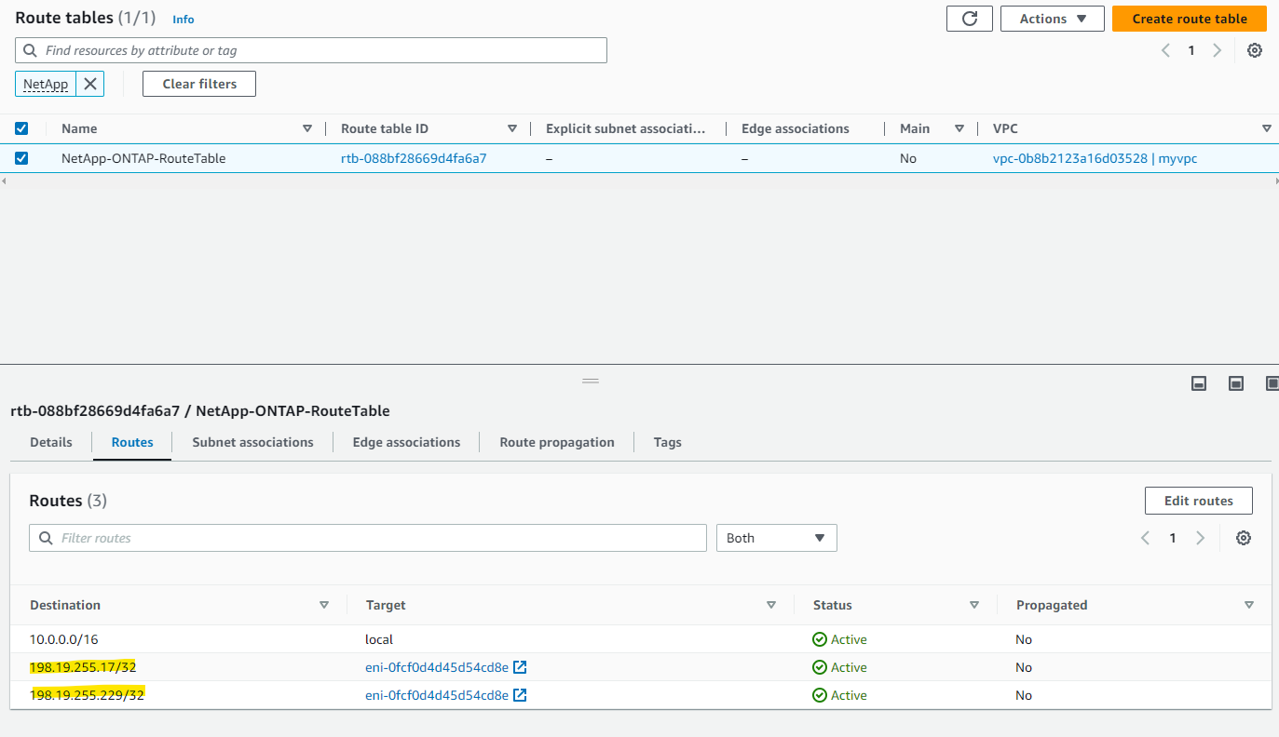The width and height of the screenshot is (1279, 737).
Task: Go to next route tables page
Action: click(x=1217, y=50)
